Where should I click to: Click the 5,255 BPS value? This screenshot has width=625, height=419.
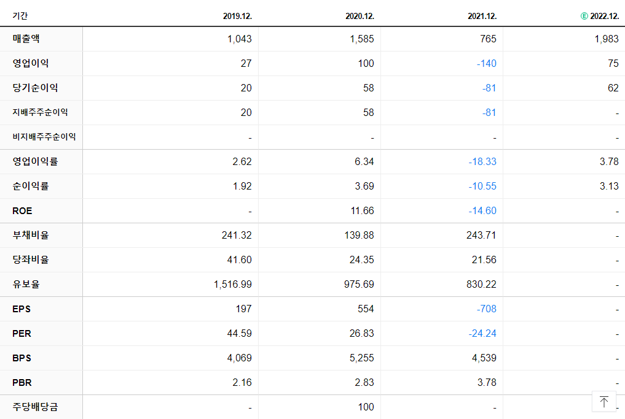(x=361, y=358)
